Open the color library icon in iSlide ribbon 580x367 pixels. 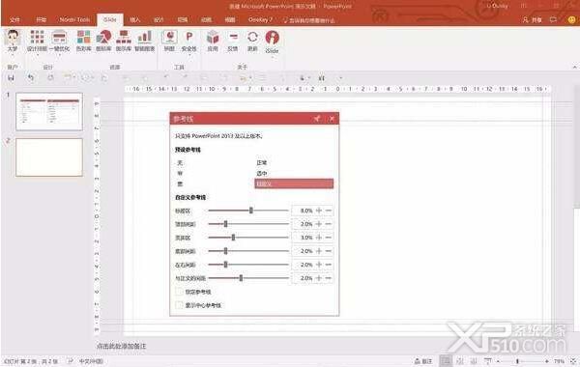coord(83,41)
